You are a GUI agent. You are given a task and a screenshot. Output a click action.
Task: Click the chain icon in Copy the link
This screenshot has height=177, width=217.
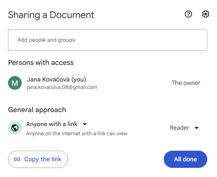click(17, 159)
